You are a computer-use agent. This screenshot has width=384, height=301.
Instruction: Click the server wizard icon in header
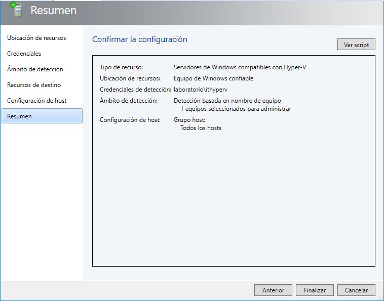point(16,10)
